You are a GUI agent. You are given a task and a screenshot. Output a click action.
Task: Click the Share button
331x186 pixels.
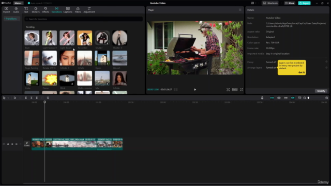click(x=290, y=3)
